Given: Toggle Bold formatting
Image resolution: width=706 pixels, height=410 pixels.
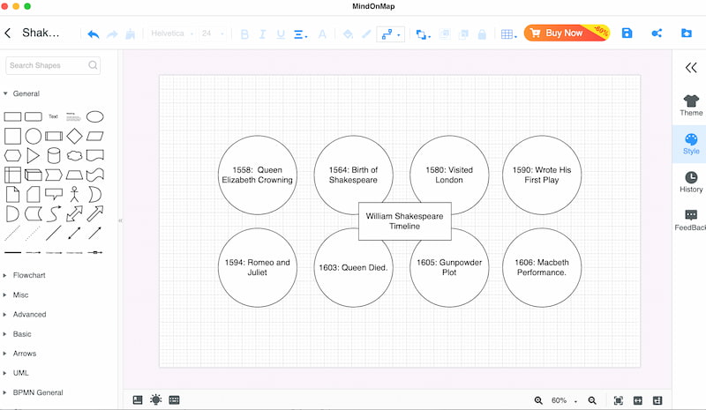Looking at the screenshot, I should coord(244,34).
